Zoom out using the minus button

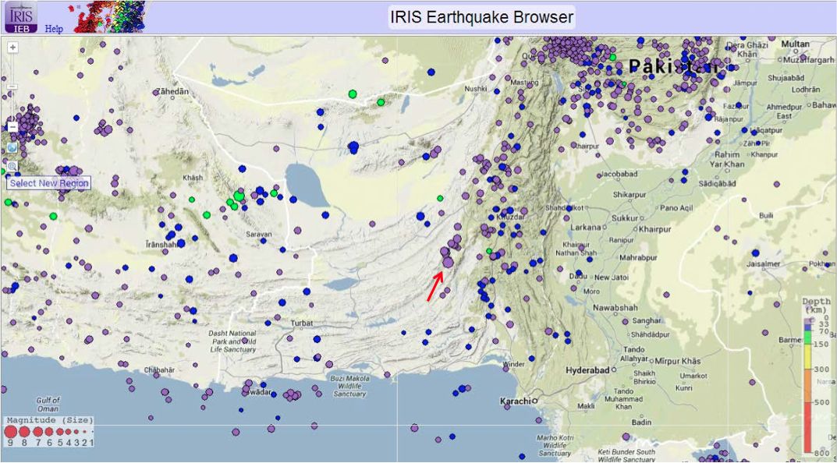click(12, 126)
